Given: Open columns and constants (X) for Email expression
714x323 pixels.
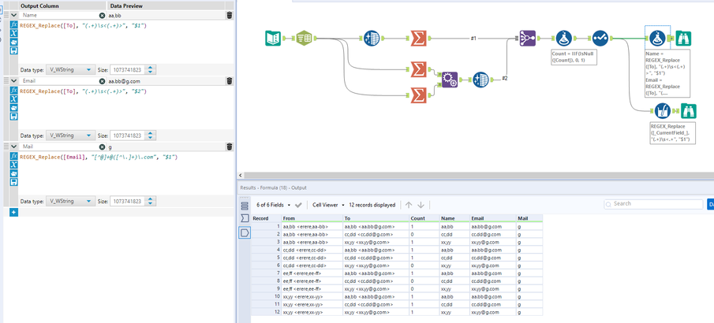Looking at the screenshot, I should [x=13, y=98].
